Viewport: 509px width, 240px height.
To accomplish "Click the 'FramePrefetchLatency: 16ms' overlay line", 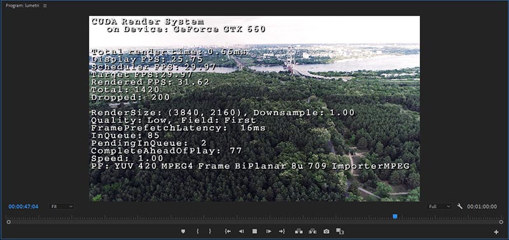I will [x=178, y=128].
